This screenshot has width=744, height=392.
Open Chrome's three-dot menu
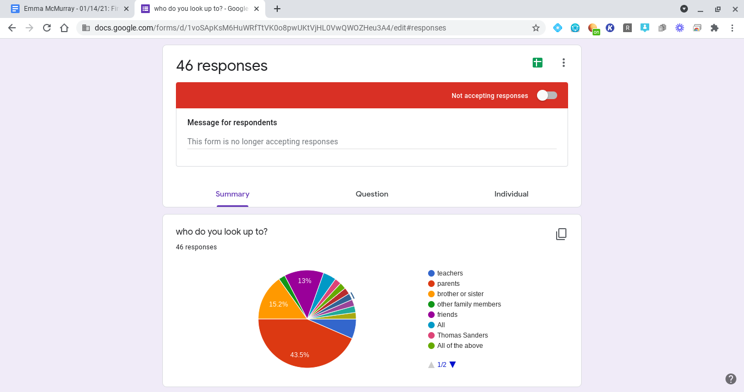(732, 28)
